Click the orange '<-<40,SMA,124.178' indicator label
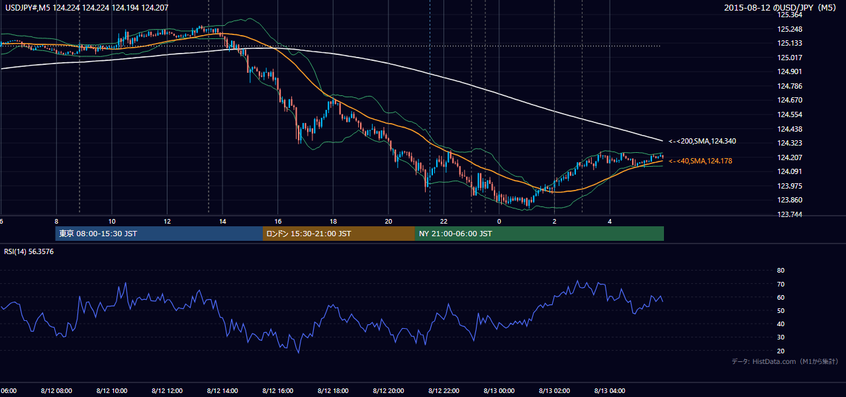846x397 pixels. 700,161
